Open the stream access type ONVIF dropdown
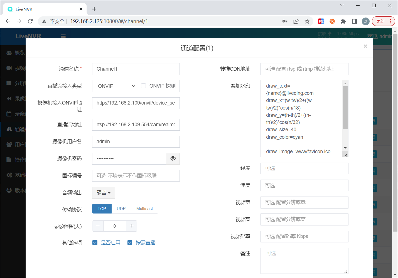This screenshot has width=398, height=278. coord(114,86)
